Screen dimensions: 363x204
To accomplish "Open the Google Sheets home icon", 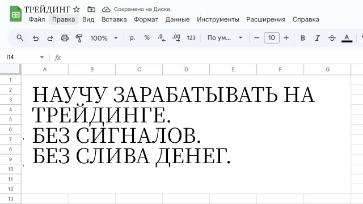I will click(16, 14).
